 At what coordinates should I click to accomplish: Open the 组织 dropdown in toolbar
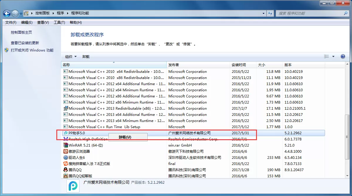71,56
